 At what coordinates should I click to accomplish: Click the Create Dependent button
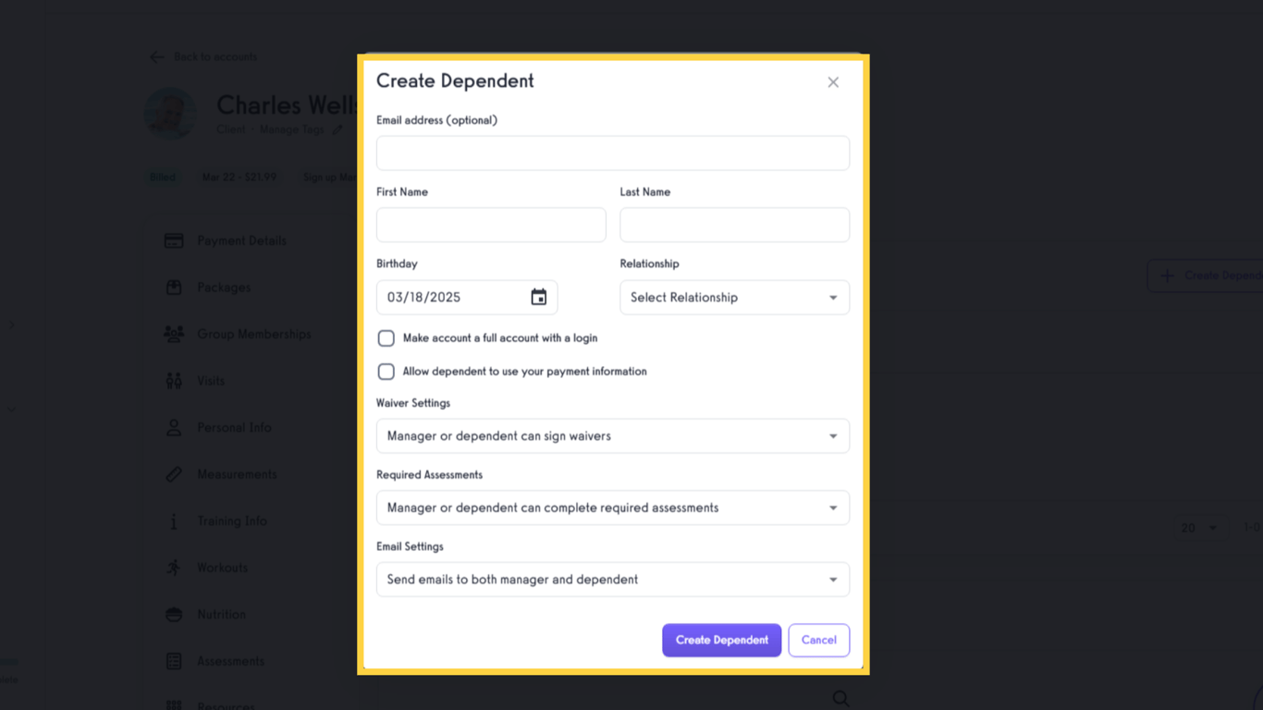[x=721, y=640]
